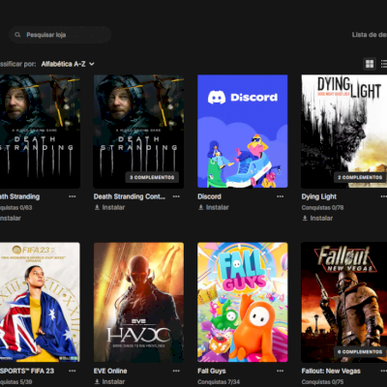The height and width of the screenshot is (387, 387).
Task: Click the SPORTS FIFA 23 title
Action: pyautogui.click(x=27, y=371)
